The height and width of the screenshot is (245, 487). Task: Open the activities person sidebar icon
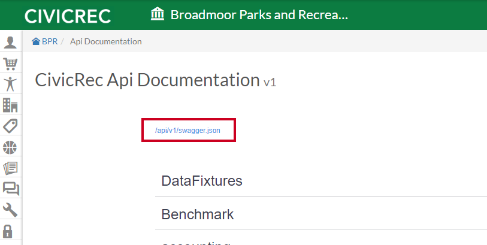point(10,84)
